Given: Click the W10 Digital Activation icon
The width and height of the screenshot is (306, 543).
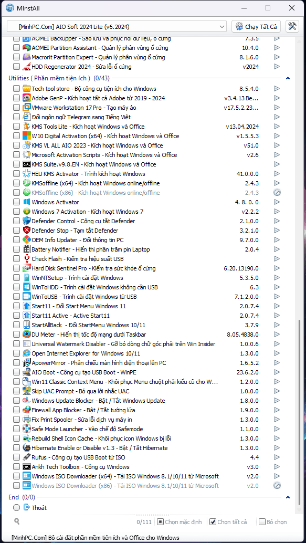Looking at the screenshot, I should 27,136.
